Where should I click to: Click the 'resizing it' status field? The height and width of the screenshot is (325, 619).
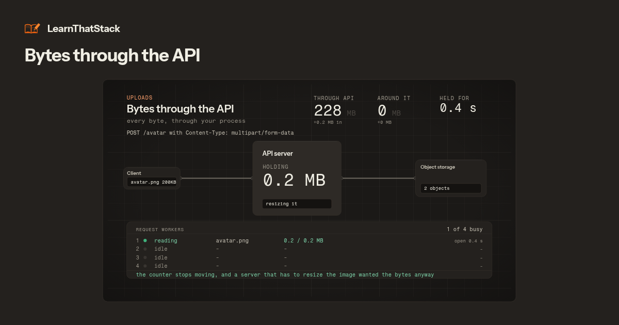tap(297, 204)
